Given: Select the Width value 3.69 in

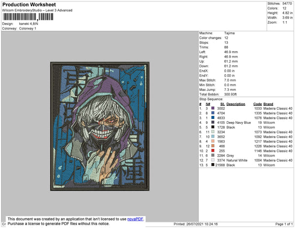Looking at the screenshot, I should coord(288,18).
